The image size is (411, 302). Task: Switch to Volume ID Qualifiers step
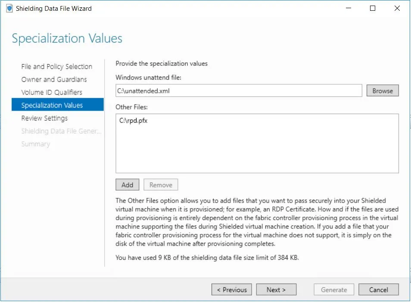(51, 92)
